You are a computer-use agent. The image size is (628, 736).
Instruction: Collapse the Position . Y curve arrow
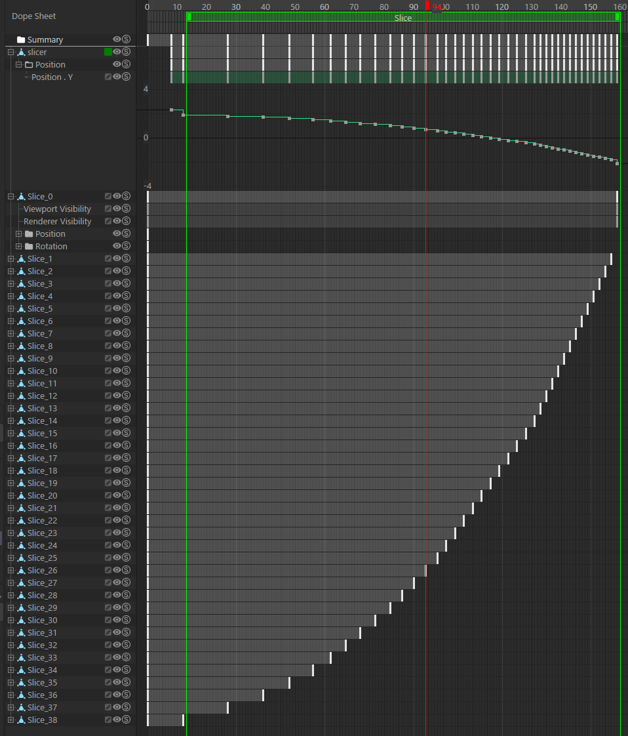pos(27,77)
